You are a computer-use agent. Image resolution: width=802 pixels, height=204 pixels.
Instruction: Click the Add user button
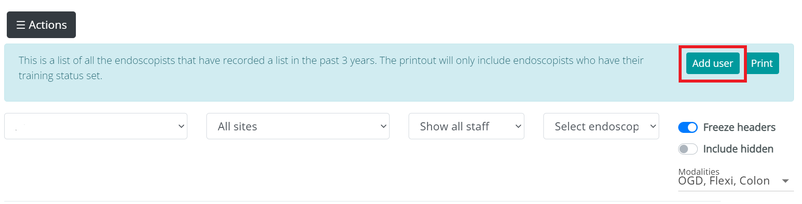point(713,63)
